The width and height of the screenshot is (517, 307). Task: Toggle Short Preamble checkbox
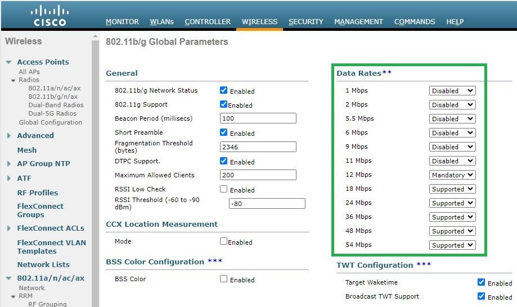point(223,132)
